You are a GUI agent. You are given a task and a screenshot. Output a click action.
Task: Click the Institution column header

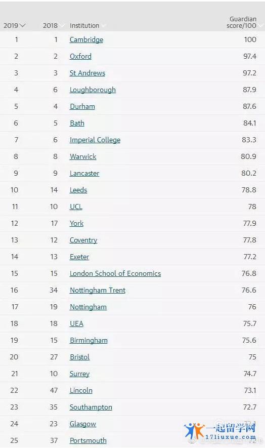click(x=84, y=25)
